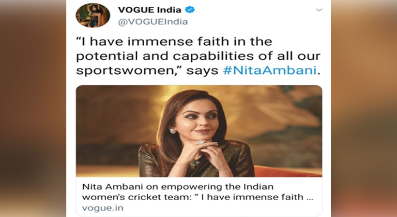Expand the tweet options chevron
This screenshot has width=397, height=217.
(x=319, y=10)
